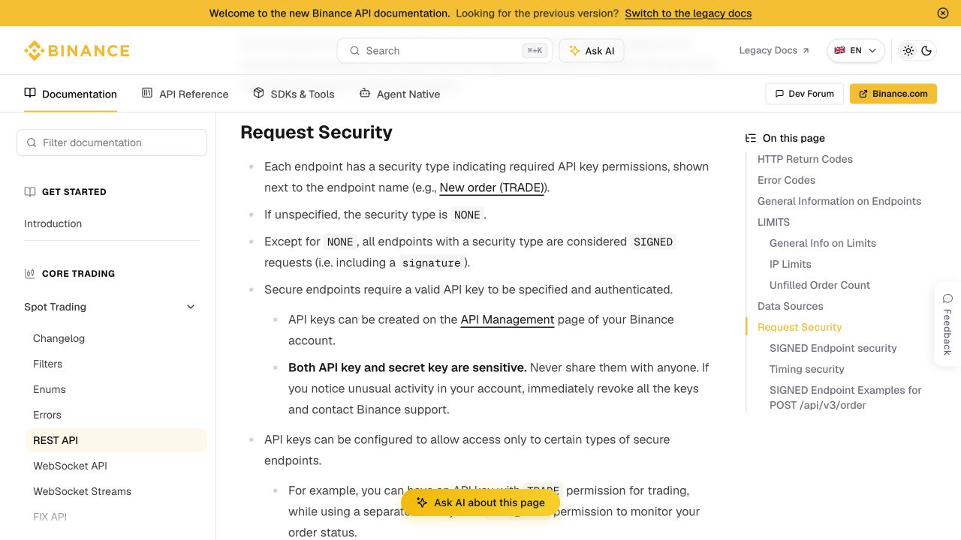Open Enums in sidebar

click(50, 389)
